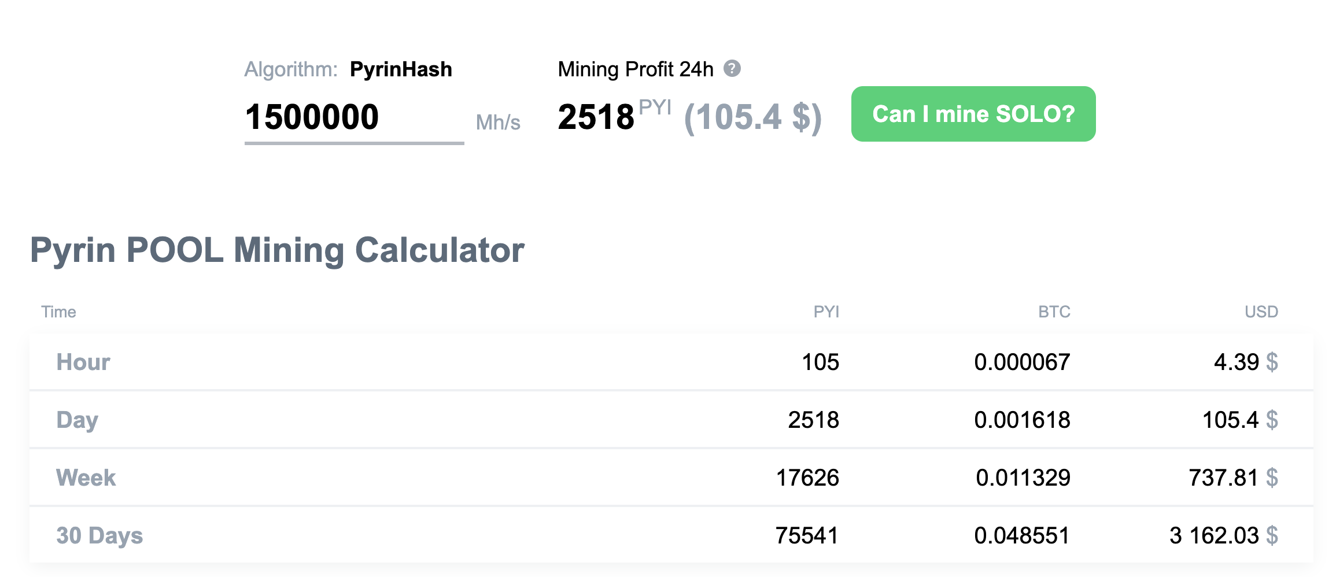
Task: Sort by the USD column header
Action: coord(1261,312)
